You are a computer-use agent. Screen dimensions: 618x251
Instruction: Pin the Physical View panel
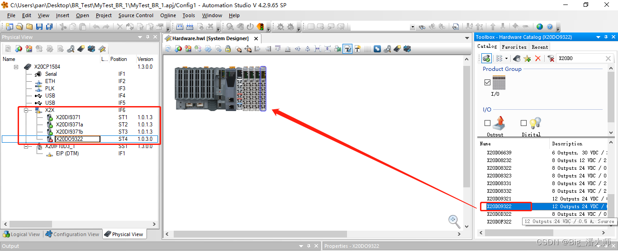(147, 37)
